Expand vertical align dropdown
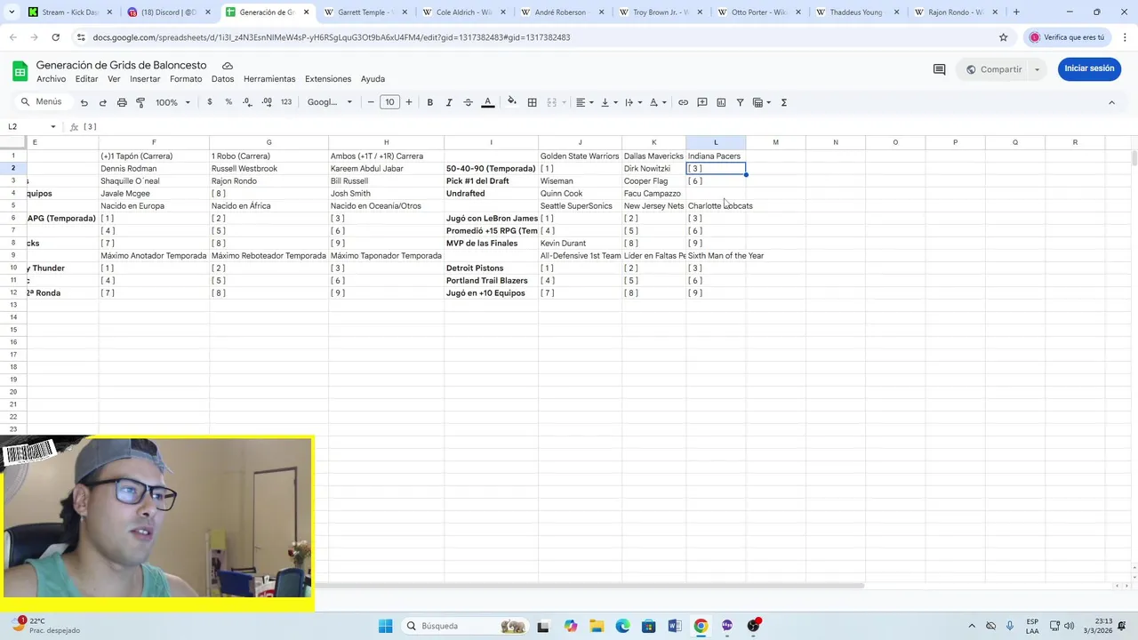This screenshot has width=1138, height=640. pyautogui.click(x=609, y=102)
